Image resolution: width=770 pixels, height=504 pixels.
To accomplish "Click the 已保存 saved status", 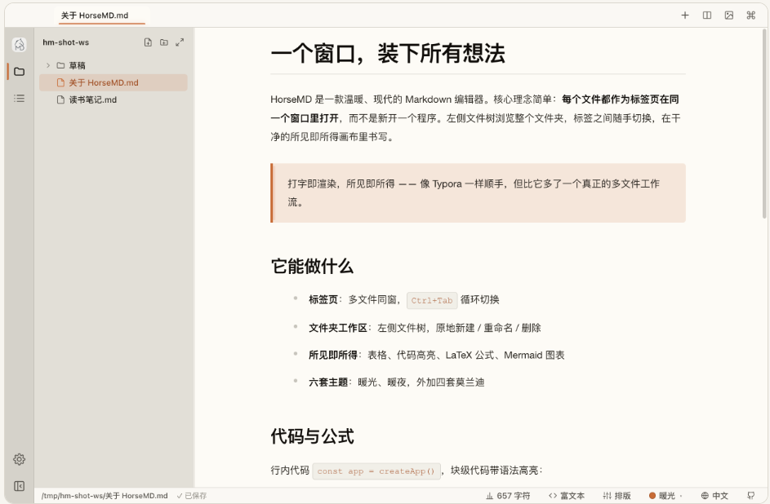I will [x=192, y=496].
